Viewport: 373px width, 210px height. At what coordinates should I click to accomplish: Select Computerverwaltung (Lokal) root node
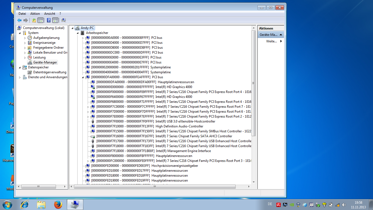44,28
